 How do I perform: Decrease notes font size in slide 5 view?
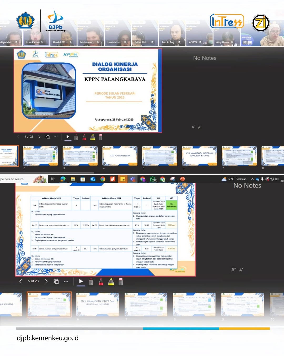(241, 270)
